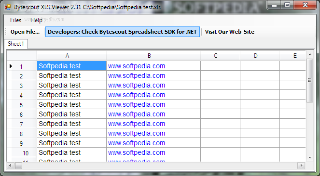
Task: Click the grid's top-left select-all corner
Action: point(22,55)
